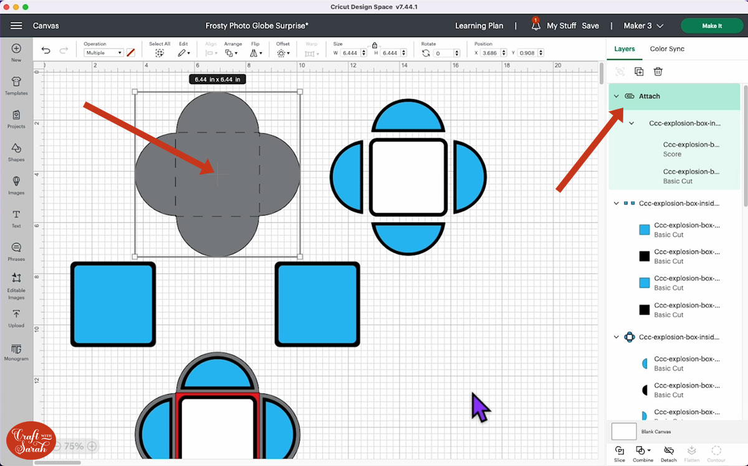Viewport: 748px width, 466px height.
Task: Open the Offset dropdown
Action: [283, 54]
